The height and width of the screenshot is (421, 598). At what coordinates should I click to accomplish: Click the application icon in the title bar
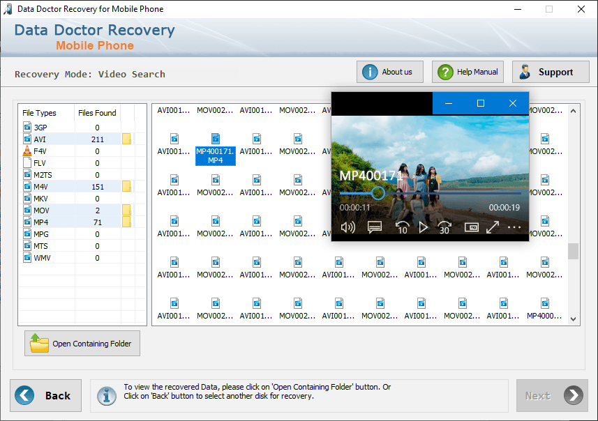8,9
